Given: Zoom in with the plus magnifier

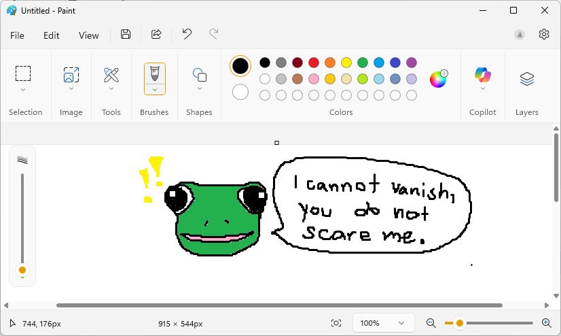Looking at the screenshot, I should click(546, 323).
